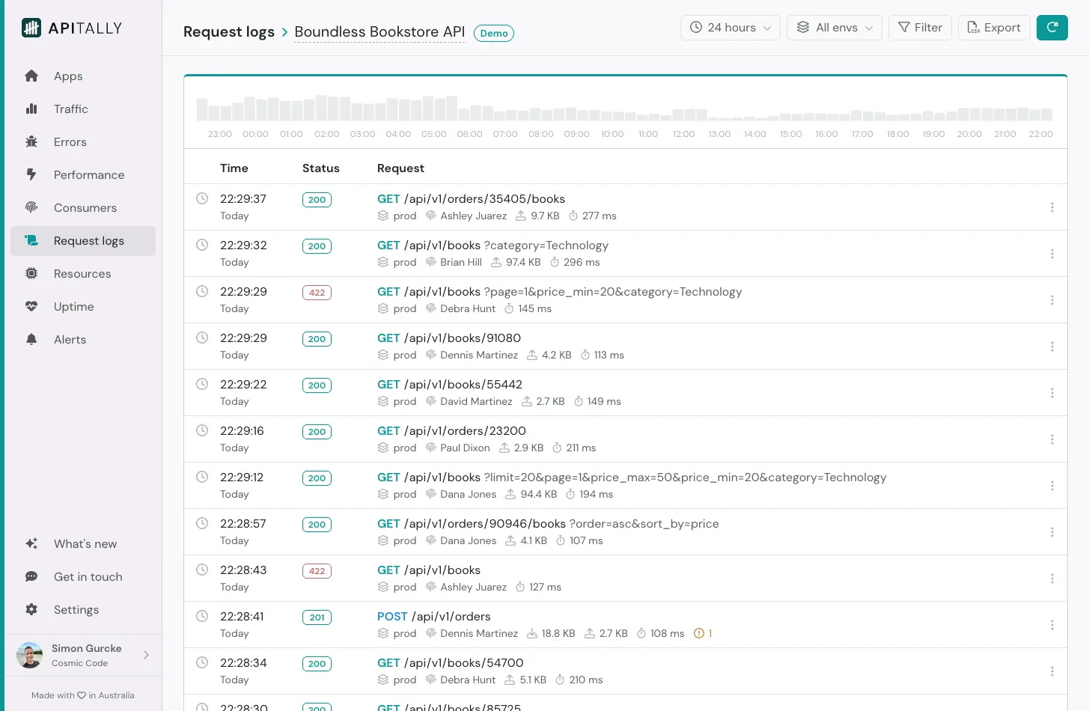
Task: Click the Demo badge
Action: click(x=494, y=33)
